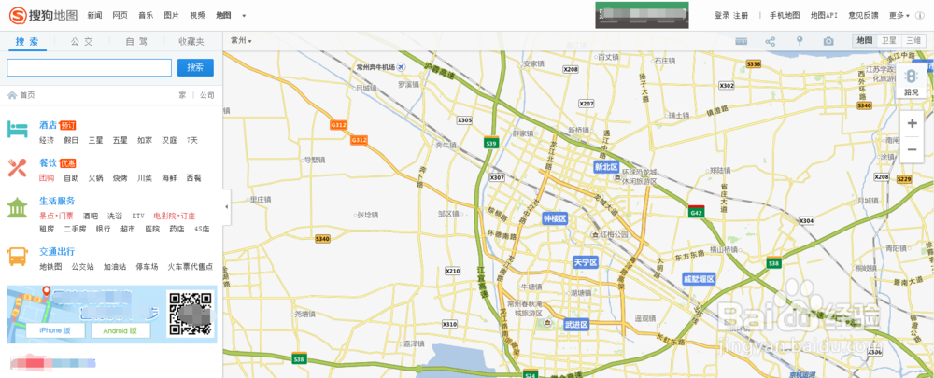Click the camera screenshot icon
Viewport: 934px width, 378px height.
(828, 41)
